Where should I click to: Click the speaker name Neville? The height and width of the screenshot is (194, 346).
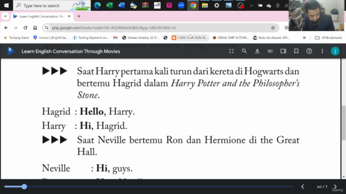point(56,168)
